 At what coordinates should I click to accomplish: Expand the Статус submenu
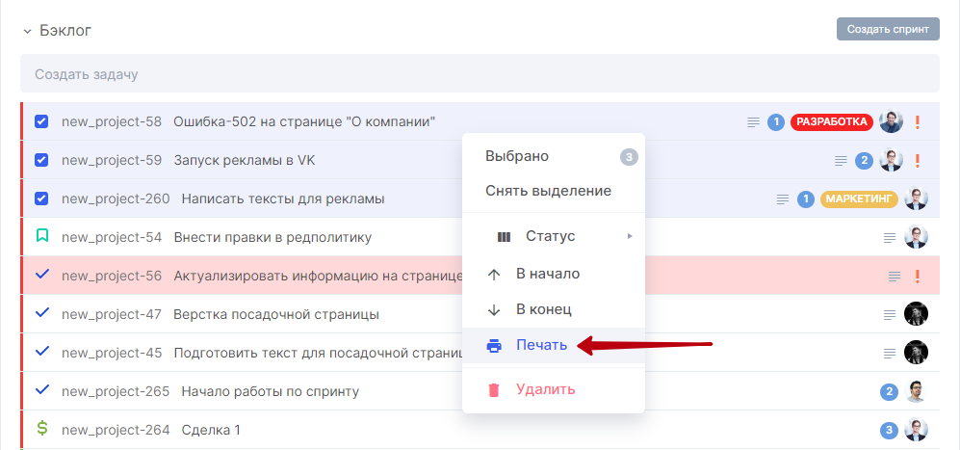pos(554,236)
